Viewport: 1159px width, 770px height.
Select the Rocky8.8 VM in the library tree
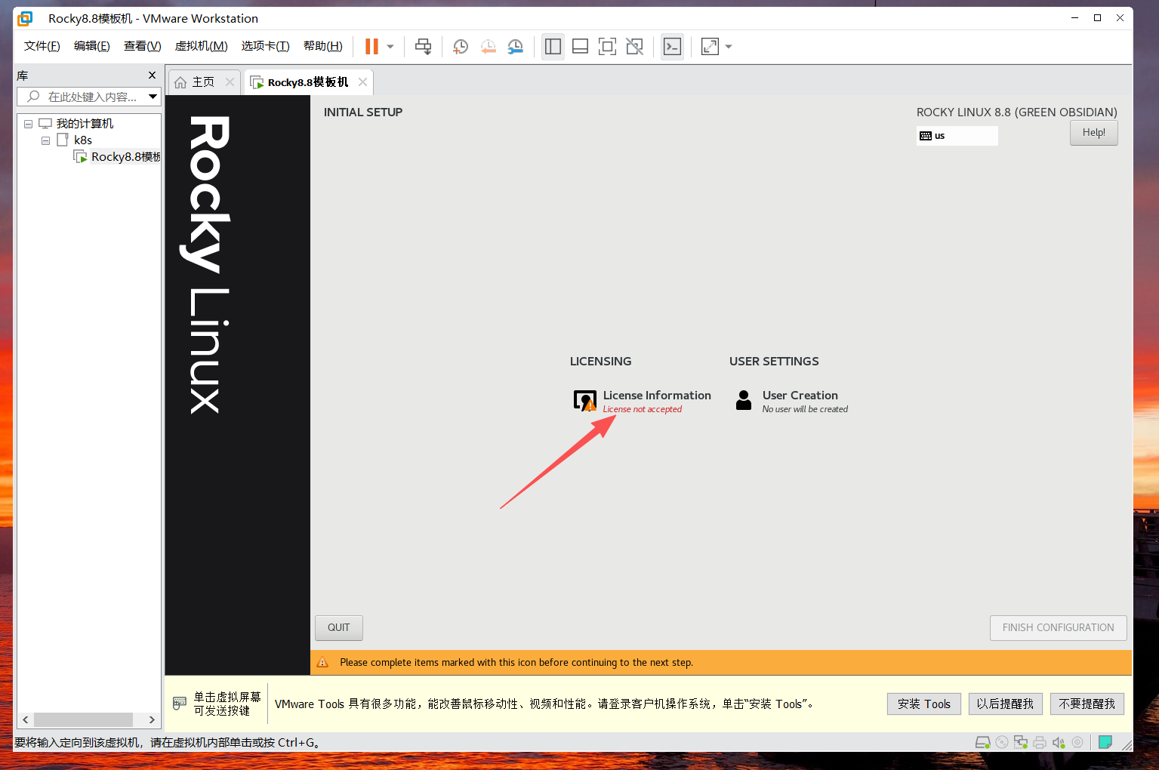point(125,157)
